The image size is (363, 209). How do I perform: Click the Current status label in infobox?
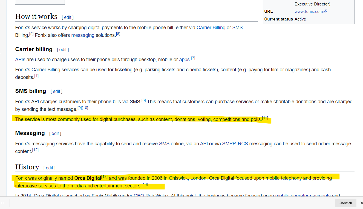click(x=279, y=19)
